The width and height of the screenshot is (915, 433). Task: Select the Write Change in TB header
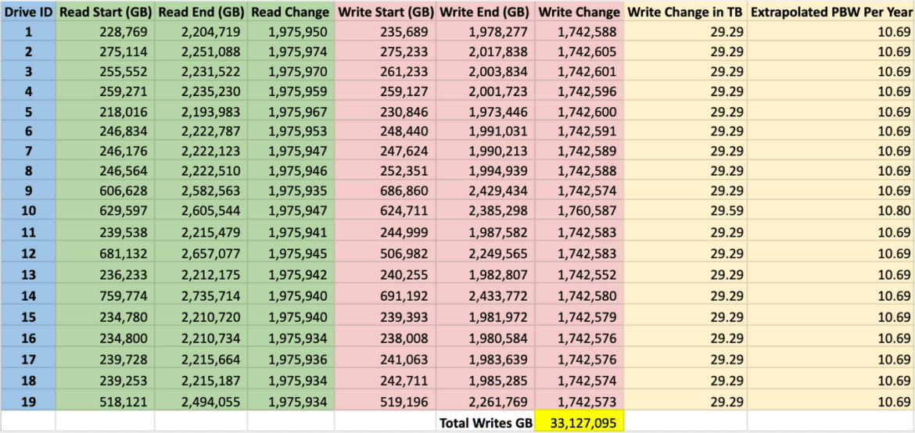(686, 12)
